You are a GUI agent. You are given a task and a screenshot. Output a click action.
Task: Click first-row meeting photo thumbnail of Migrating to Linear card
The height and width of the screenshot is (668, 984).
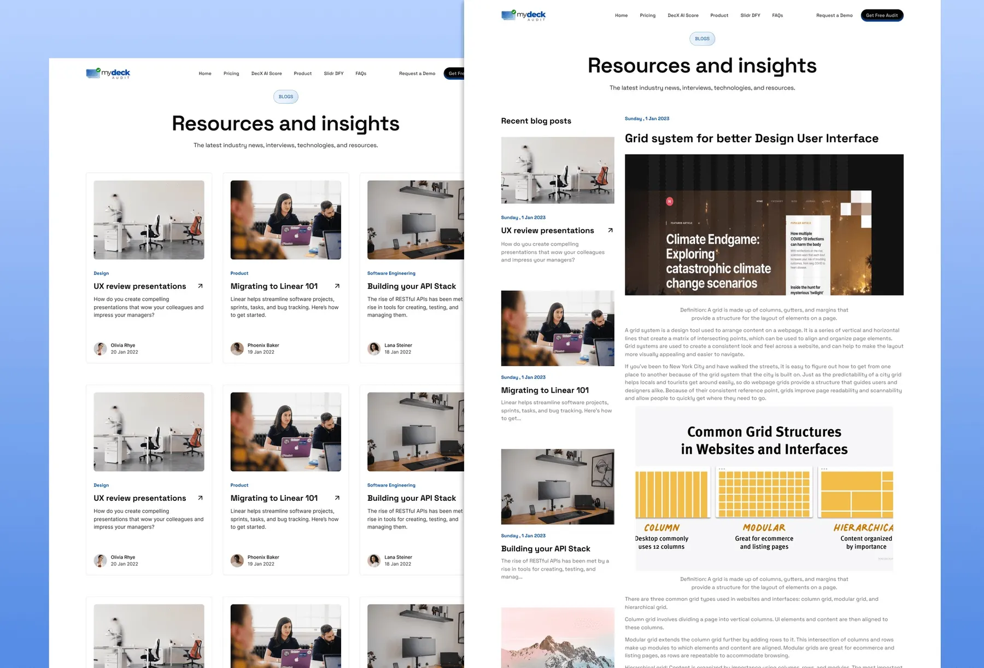pyautogui.click(x=286, y=220)
